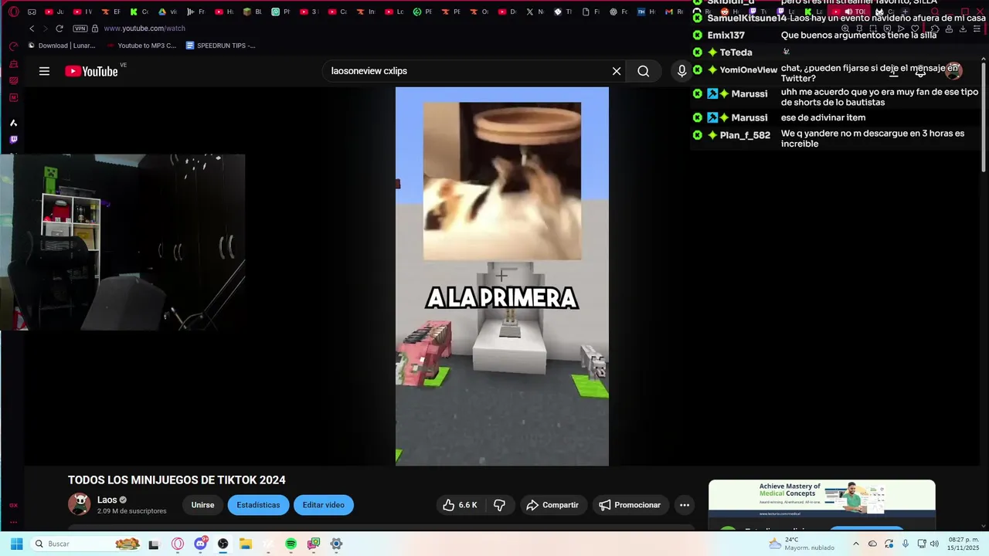Run the search with the magnifier button

coord(643,71)
